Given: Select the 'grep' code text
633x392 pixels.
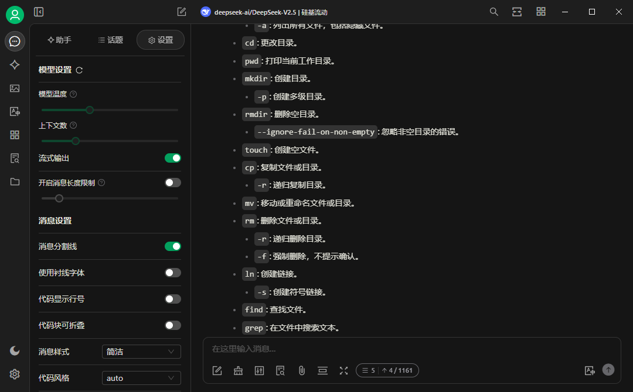Looking at the screenshot, I should click(x=254, y=328).
